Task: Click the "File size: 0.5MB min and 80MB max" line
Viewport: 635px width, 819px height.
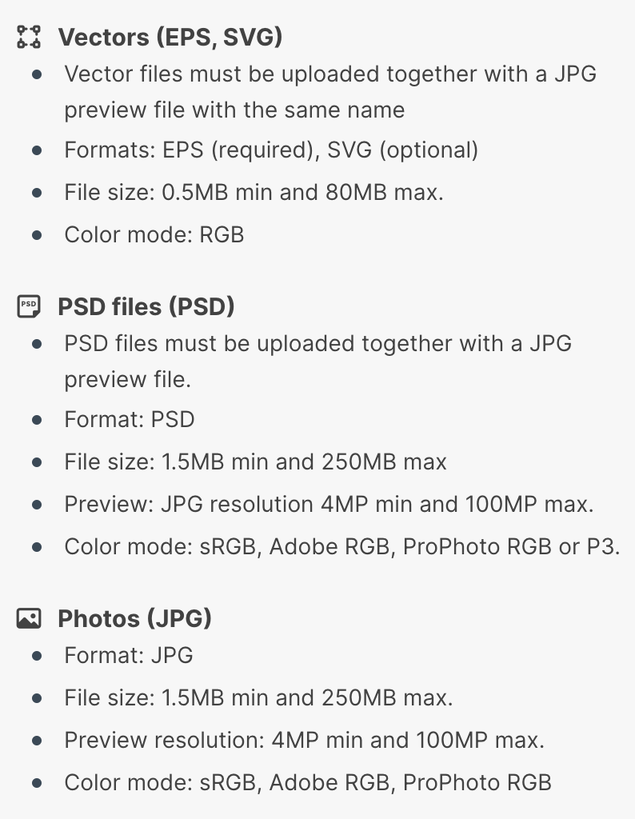Action: pos(254,193)
